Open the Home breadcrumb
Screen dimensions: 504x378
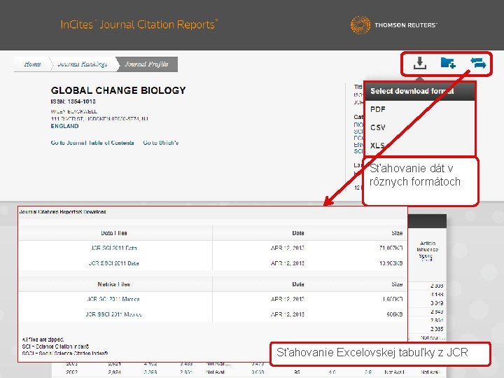(32, 64)
